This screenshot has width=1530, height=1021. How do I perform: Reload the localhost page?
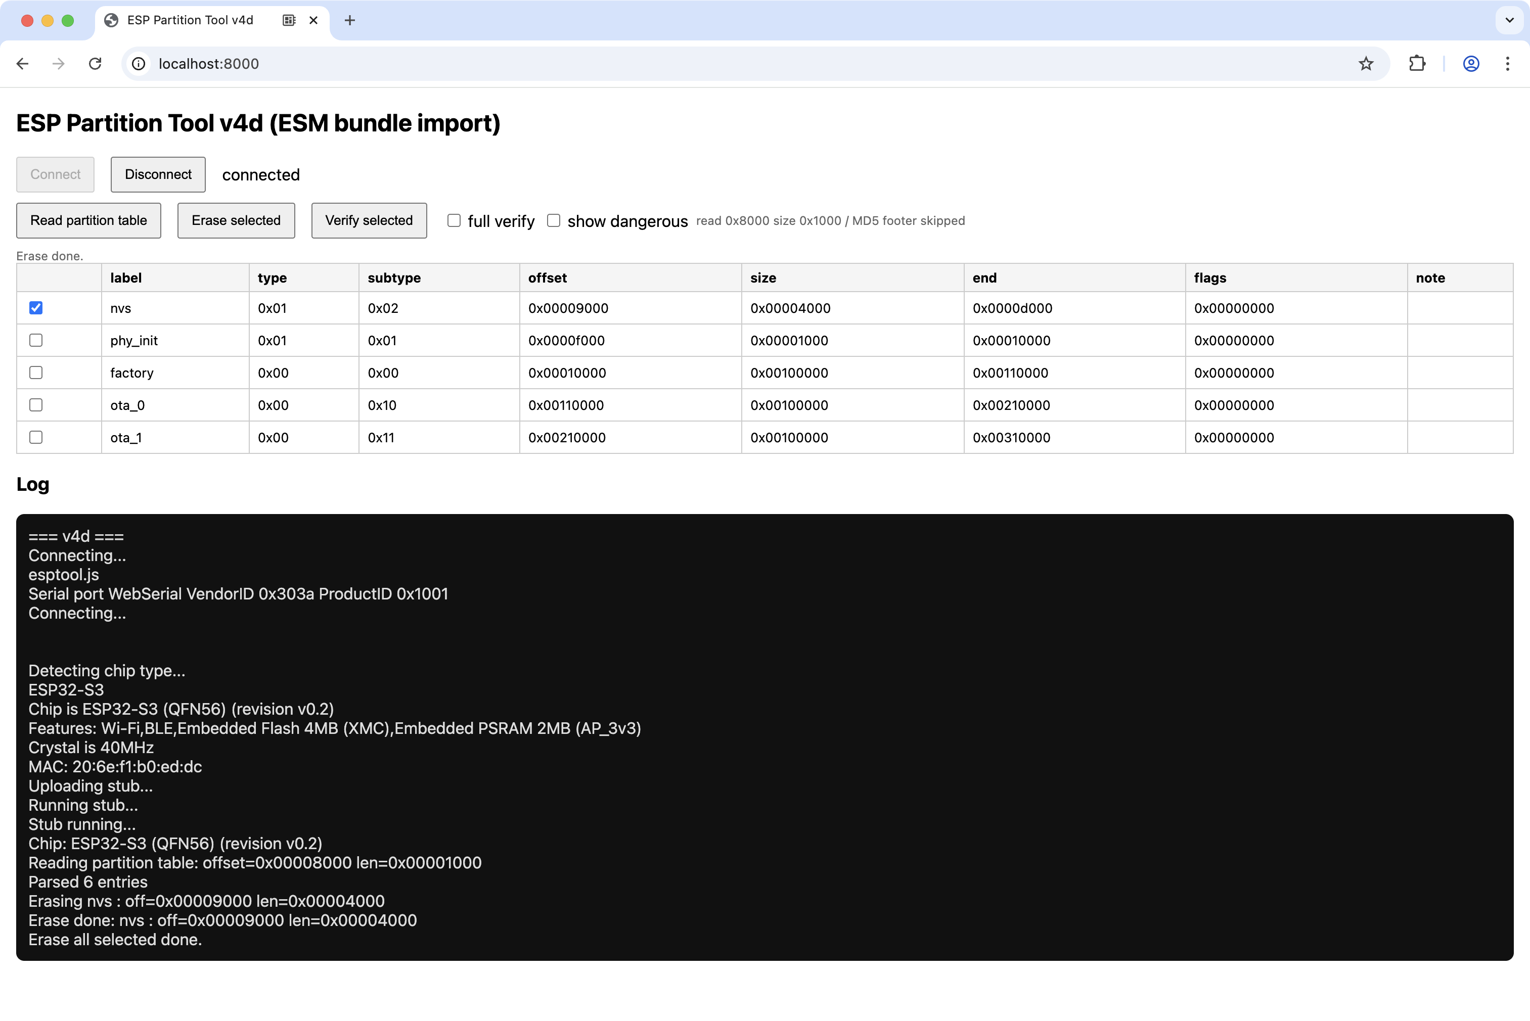click(x=95, y=64)
